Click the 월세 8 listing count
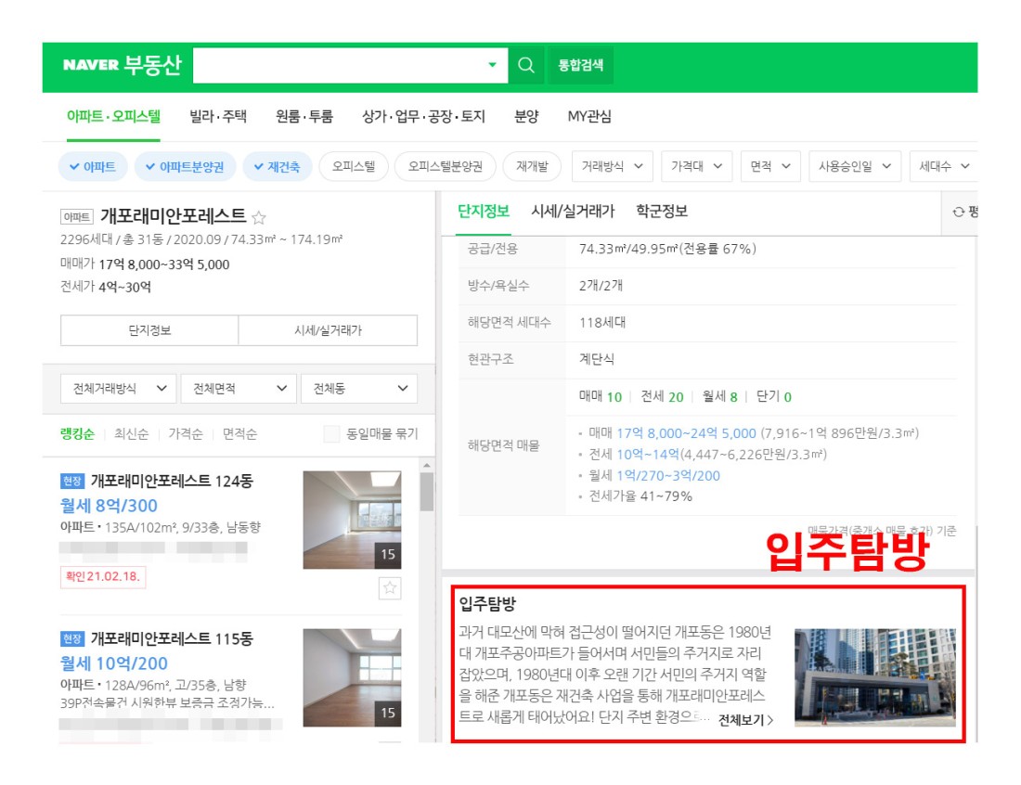Image resolution: width=1021 pixels, height=785 pixels. 720,397
